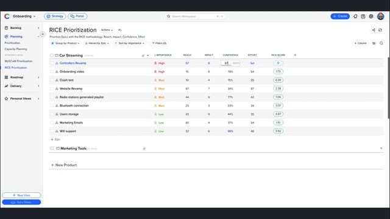390x219 pixels.
Task: Click the Search Workspace field
Action: (195, 16)
